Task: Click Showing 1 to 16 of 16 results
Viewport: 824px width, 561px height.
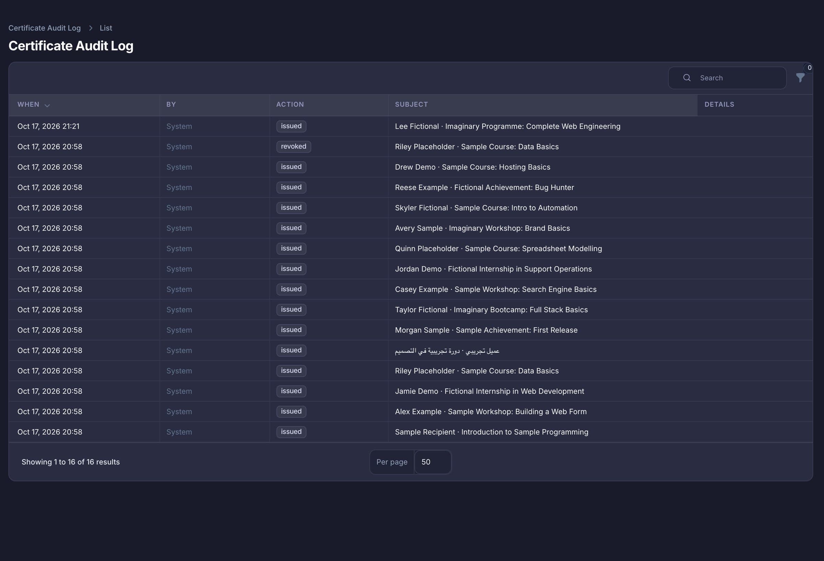Action: click(x=71, y=462)
